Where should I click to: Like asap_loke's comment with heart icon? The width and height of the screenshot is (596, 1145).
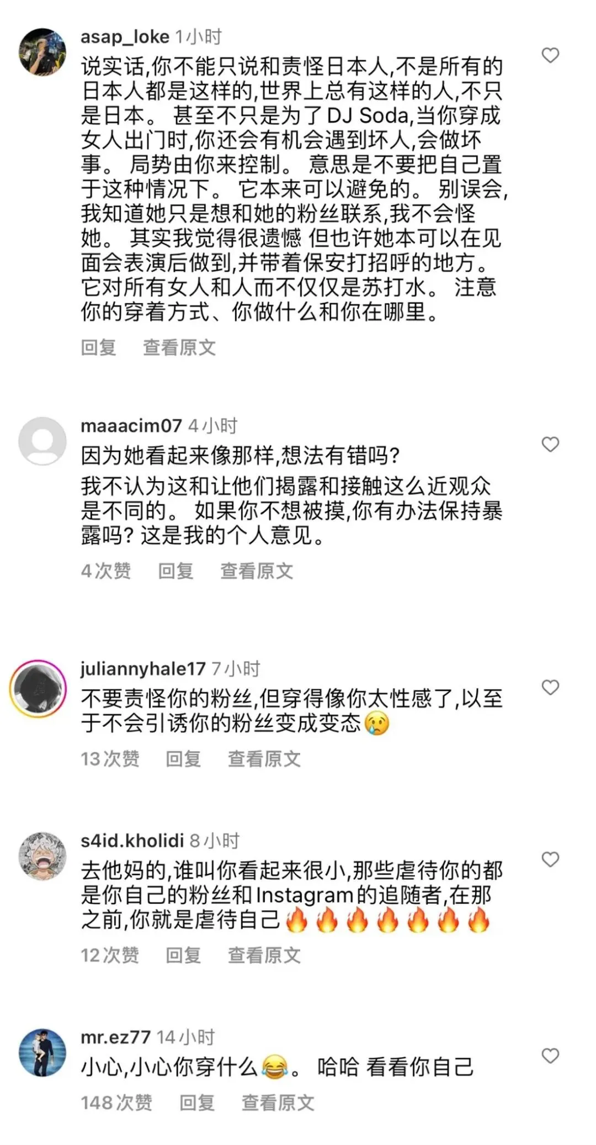[x=550, y=55]
